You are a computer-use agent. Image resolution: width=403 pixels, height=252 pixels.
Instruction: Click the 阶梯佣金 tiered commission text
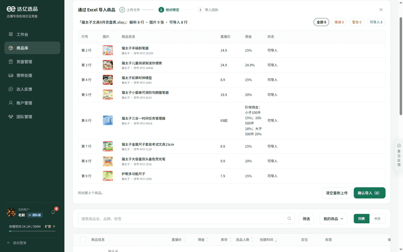[x=254, y=121]
